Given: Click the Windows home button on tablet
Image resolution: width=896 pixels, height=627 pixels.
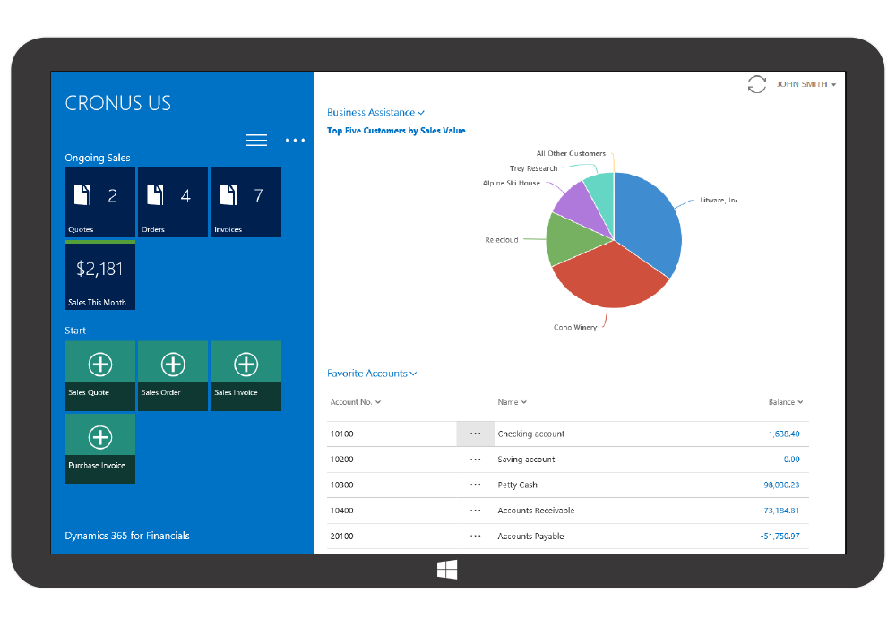Looking at the screenshot, I should click(447, 570).
